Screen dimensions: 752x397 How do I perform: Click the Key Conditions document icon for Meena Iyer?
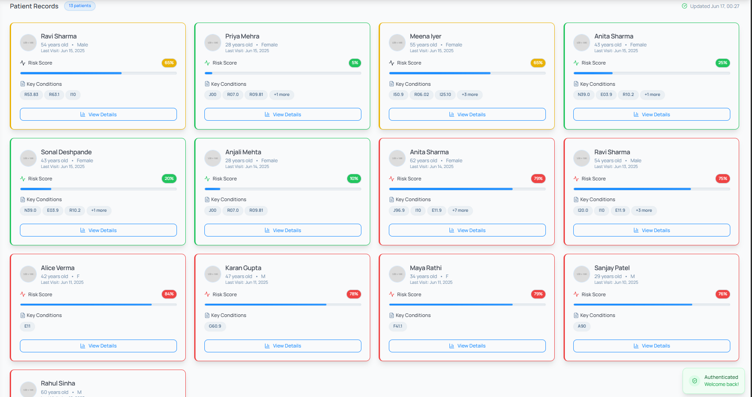[x=391, y=84]
